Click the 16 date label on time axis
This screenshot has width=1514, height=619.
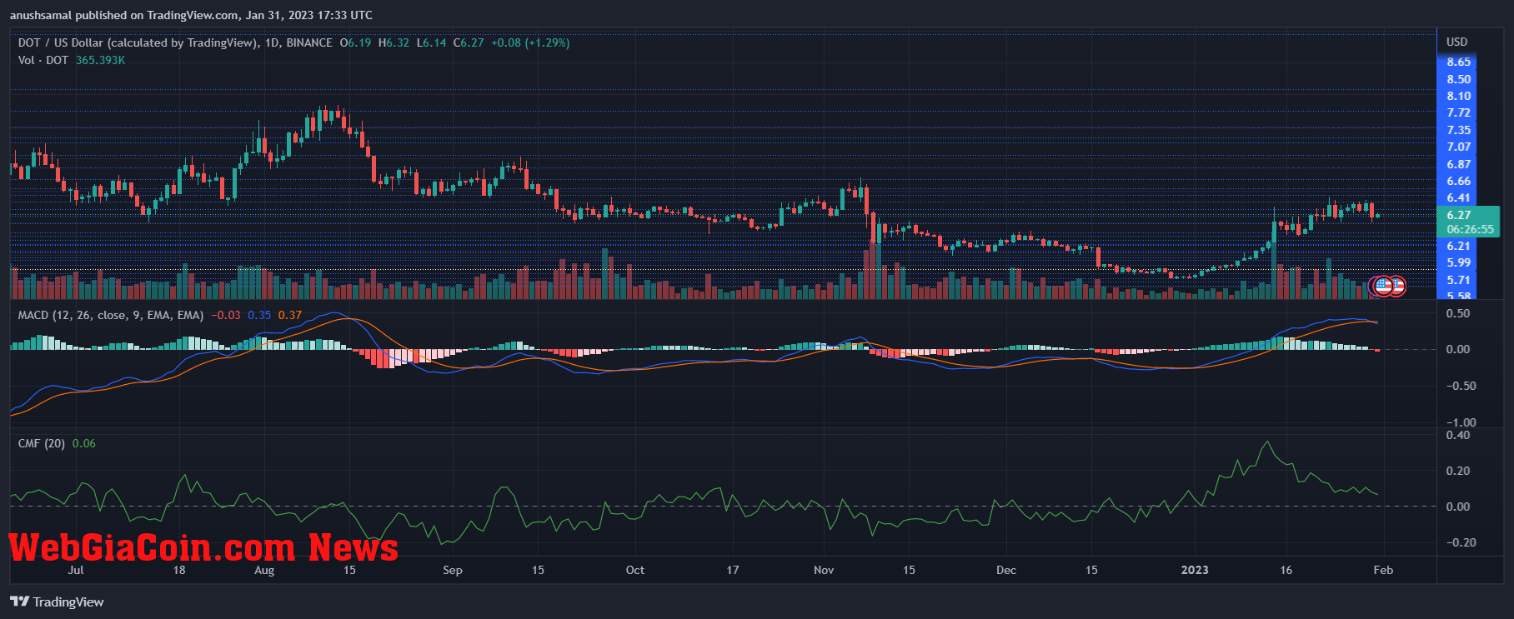click(x=1286, y=570)
